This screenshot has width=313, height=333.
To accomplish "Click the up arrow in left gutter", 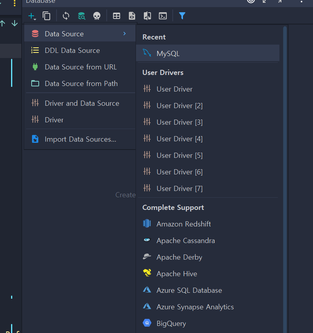I will 2,23.
